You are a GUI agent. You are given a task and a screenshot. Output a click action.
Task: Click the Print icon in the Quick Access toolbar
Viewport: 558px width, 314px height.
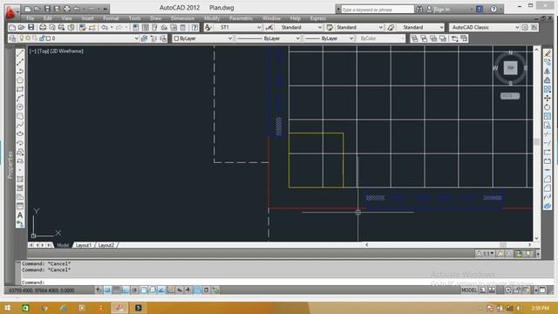(x=66, y=9)
